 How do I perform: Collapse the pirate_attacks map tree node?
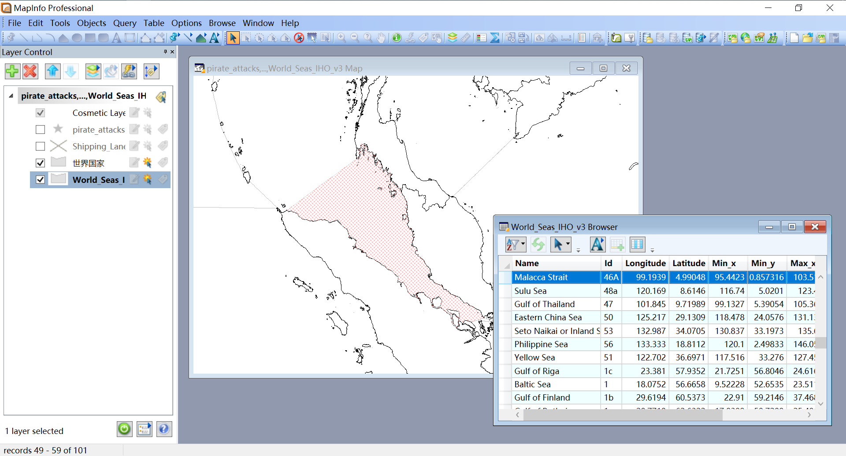pyautogui.click(x=11, y=96)
